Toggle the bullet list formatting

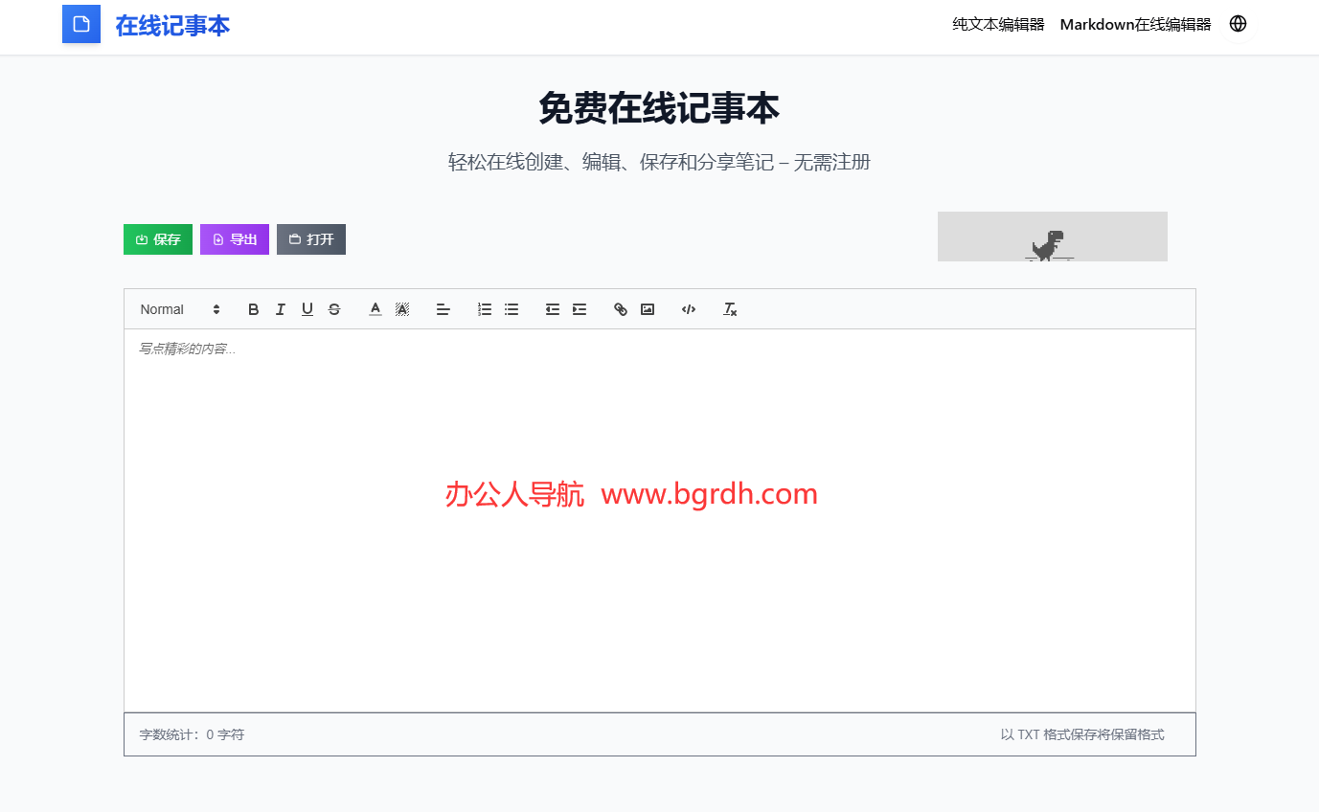pos(511,308)
